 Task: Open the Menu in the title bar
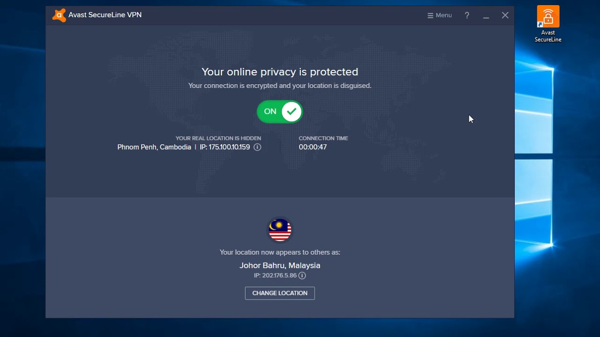[x=440, y=15]
